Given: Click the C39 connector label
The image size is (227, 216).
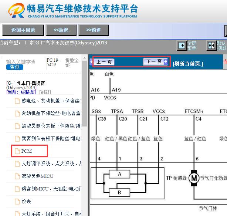Looking at the screenshot, I should click(x=102, y=119).
